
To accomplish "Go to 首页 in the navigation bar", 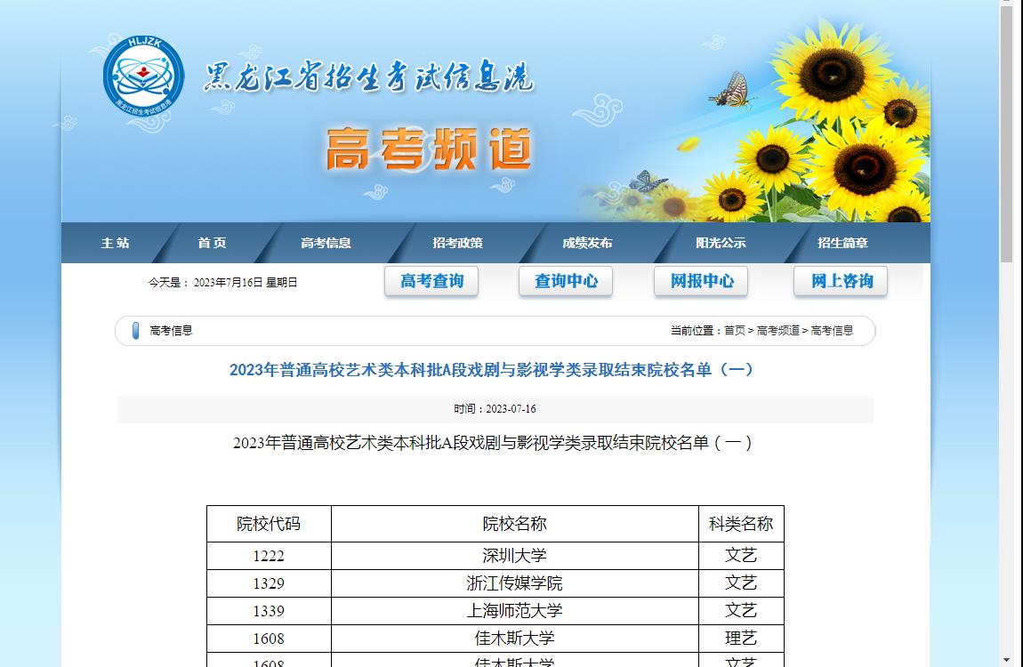I will click(212, 243).
